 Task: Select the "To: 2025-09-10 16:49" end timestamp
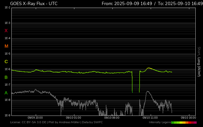[x=180, y=4]
